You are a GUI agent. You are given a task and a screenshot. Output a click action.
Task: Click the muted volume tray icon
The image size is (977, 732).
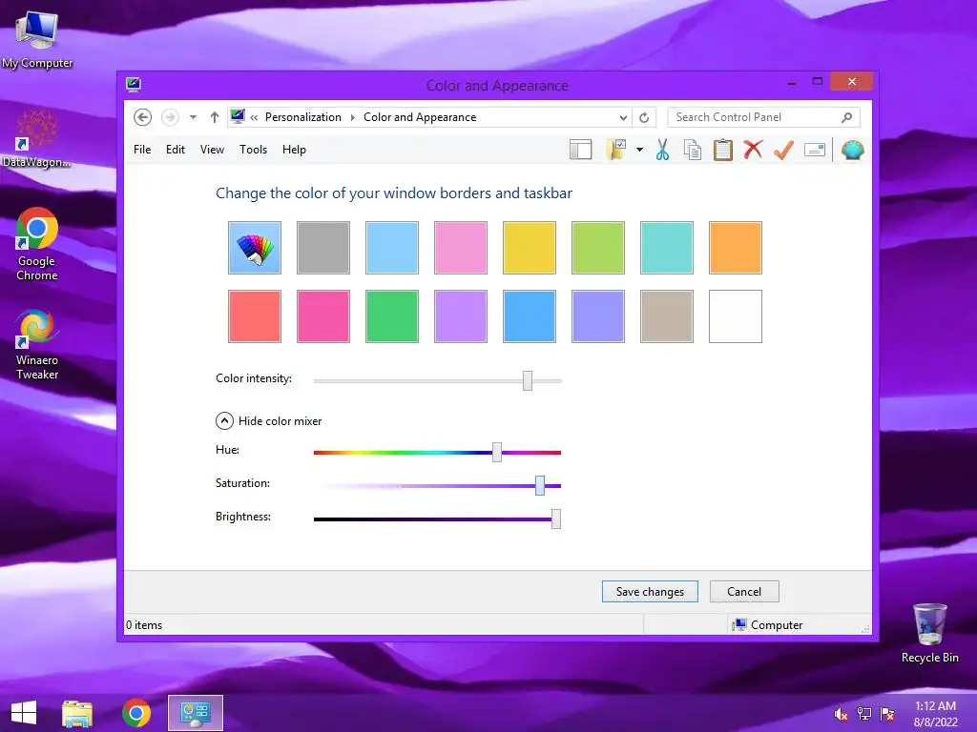(x=841, y=714)
